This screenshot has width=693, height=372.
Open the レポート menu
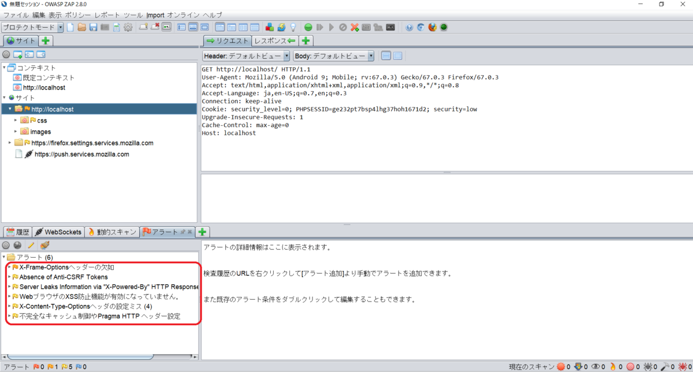tap(108, 14)
